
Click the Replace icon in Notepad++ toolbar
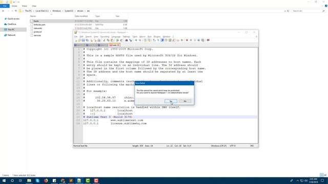point(131,40)
